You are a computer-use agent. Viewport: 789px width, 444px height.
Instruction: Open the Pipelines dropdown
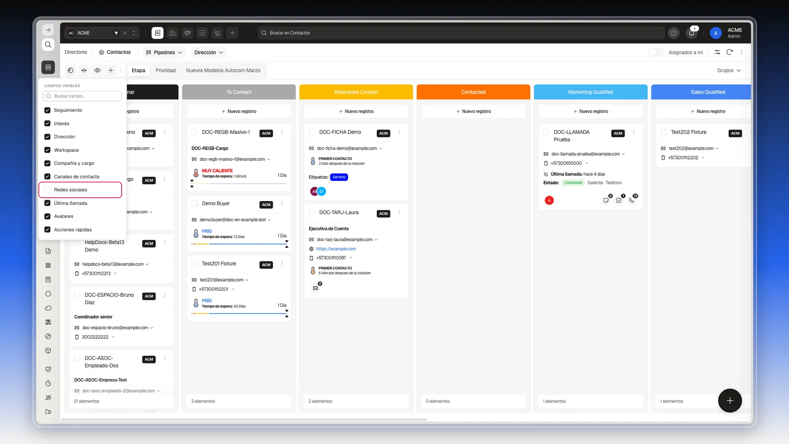click(x=164, y=52)
